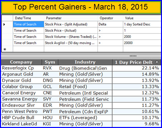Click the Parameter column header
Screen dimensions: 162x128
(71, 18)
